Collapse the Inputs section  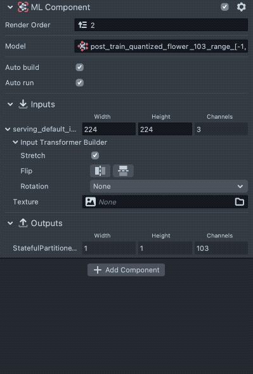10,104
